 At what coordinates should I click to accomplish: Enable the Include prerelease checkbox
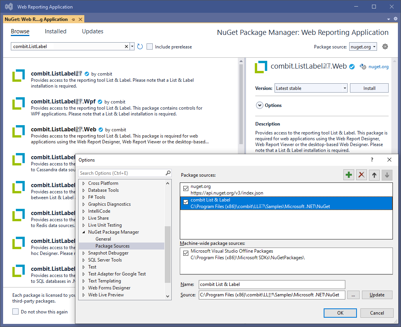point(150,46)
